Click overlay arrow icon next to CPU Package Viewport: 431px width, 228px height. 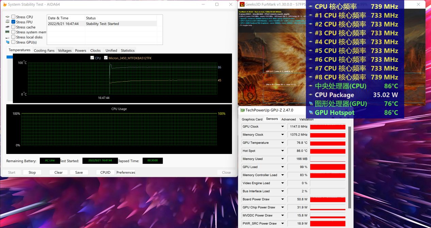(x=311, y=95)
